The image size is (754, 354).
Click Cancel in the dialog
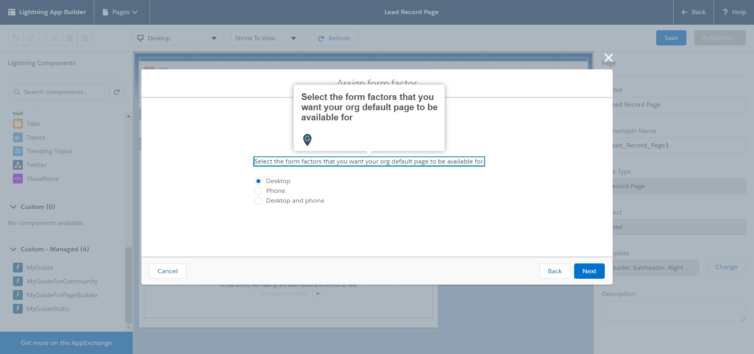[x=168, y=271]
